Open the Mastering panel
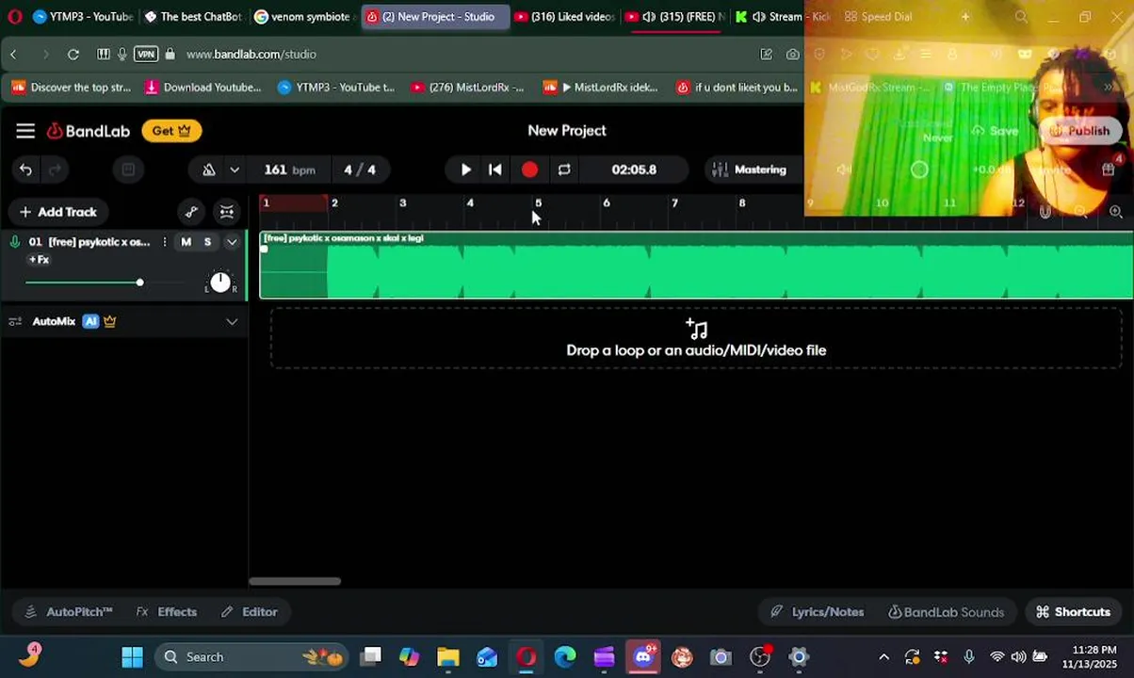Viewport: 1134px width, 678px height. coord(750,169)
